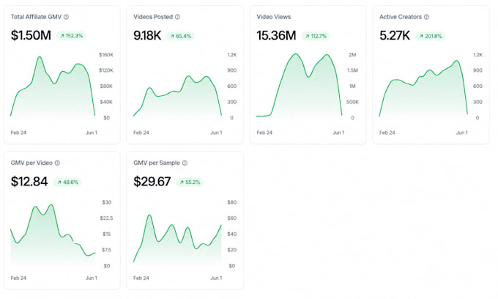498x299 pixels.
Task: Click the Total Affiliate GMV chart area
Action: 53,86
